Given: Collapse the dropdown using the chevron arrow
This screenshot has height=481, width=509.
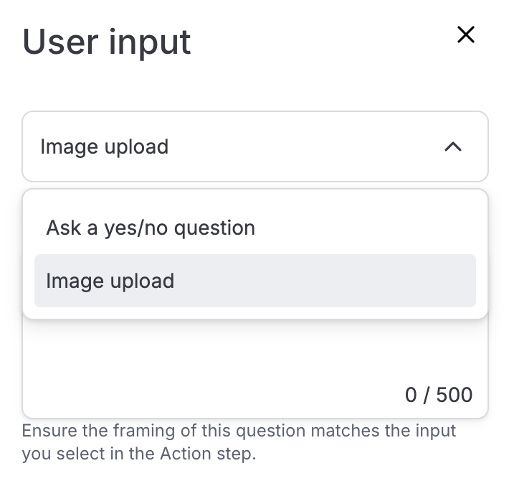Looking at the screenshot, I should click(452, 146).
